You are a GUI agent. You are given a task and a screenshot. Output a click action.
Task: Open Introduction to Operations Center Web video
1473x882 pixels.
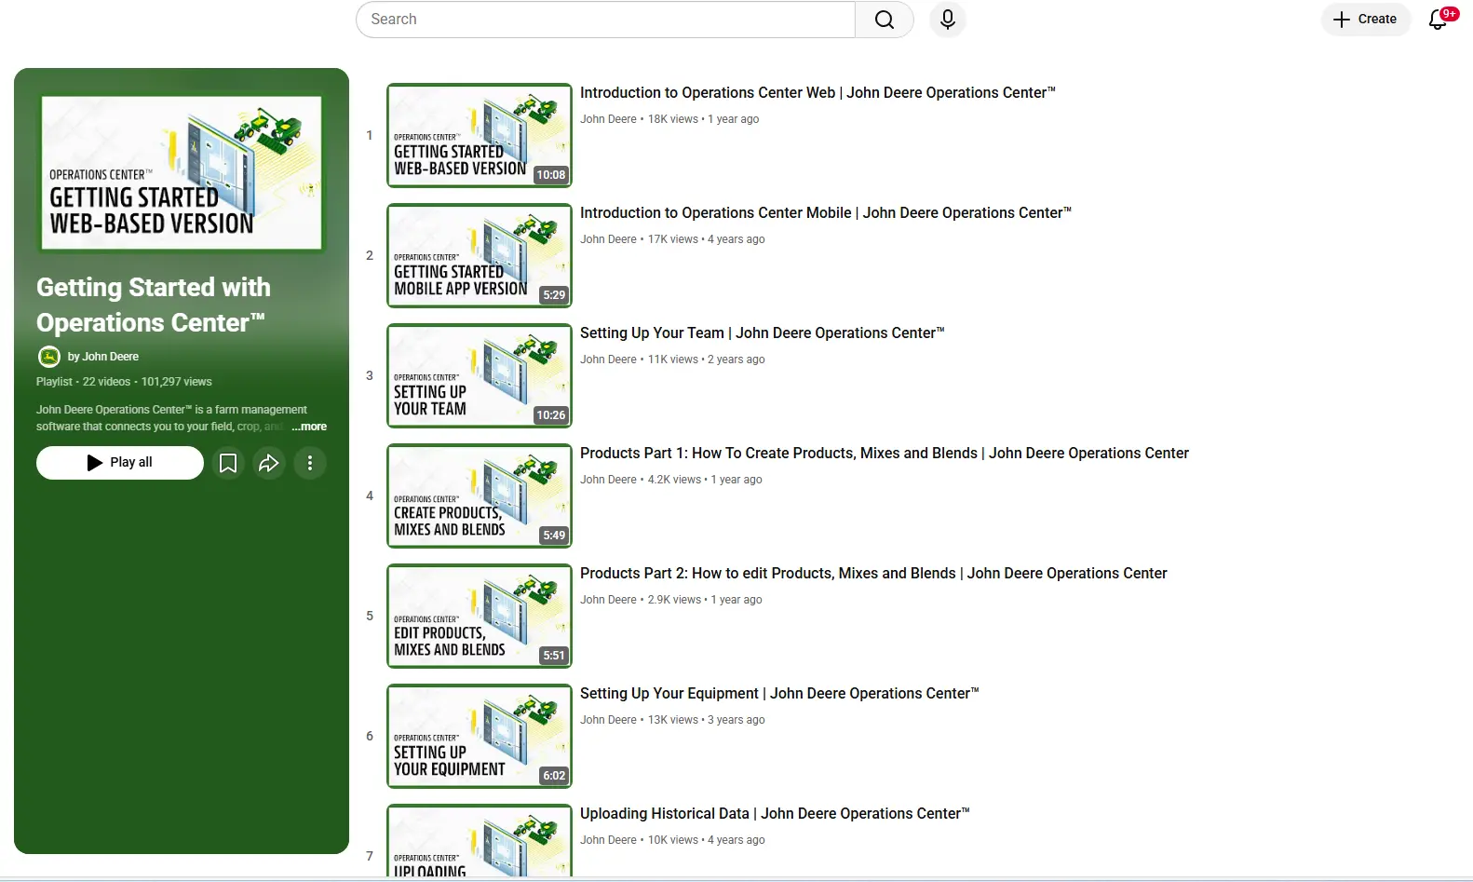pos(817,93)
